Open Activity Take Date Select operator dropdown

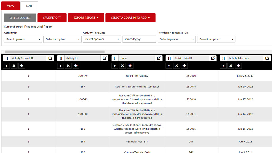pyautogui.click(x=102, y=39)
